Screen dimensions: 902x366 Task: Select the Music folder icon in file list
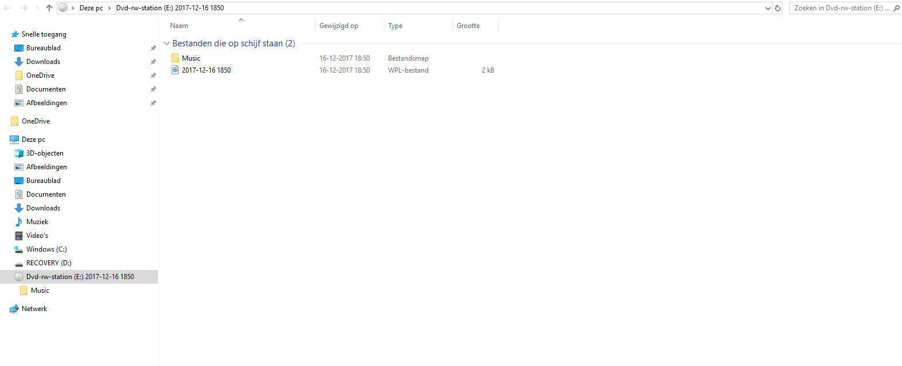175,58
